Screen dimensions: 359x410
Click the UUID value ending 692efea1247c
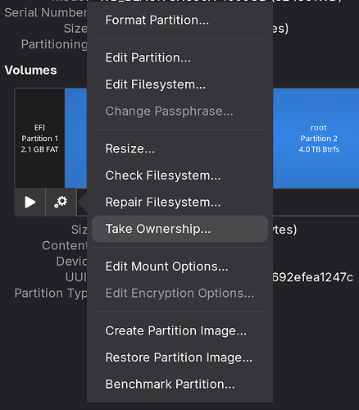(x=312, y=277)
